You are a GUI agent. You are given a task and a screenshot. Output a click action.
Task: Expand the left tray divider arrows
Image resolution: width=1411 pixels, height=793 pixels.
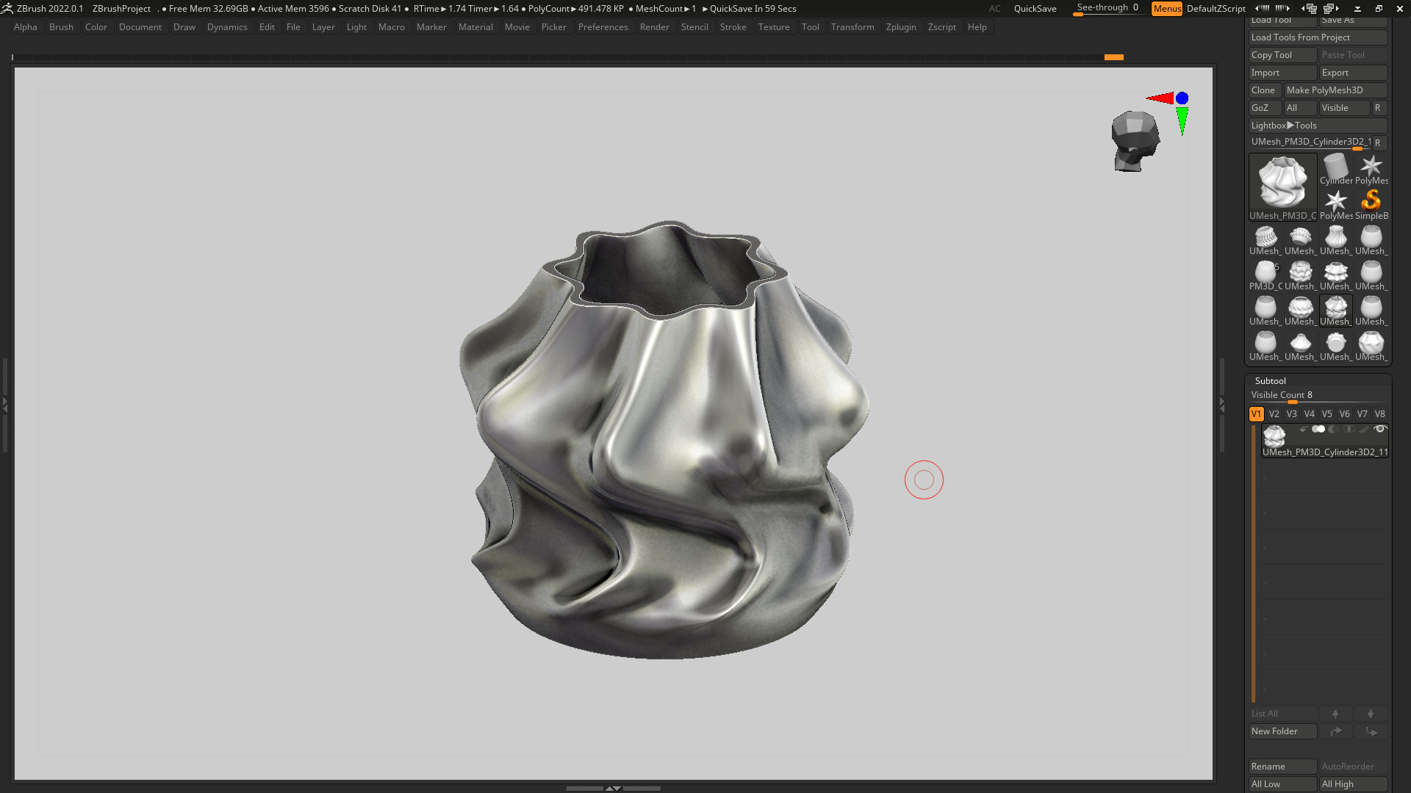click(4, 404)
